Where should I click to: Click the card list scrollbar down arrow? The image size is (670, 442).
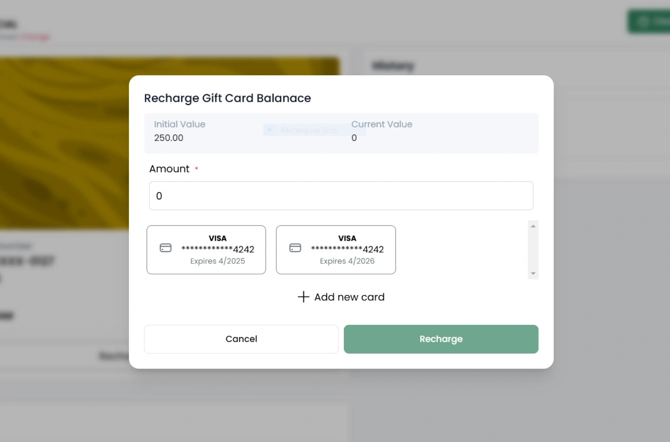click(x=533, y=274)
